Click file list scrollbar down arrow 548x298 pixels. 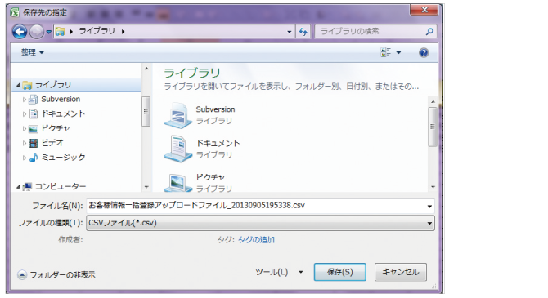coord(433,187)
